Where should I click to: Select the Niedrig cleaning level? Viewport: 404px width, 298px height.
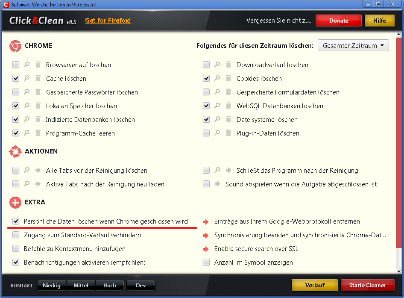pyautogui.click(x=52, y=285)
